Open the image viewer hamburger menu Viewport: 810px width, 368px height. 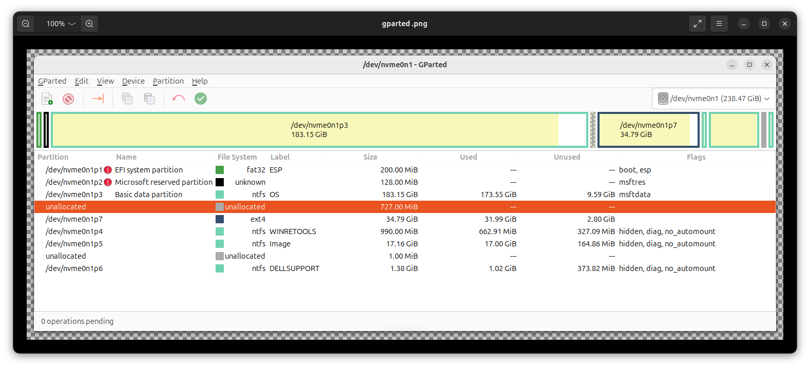719,24
